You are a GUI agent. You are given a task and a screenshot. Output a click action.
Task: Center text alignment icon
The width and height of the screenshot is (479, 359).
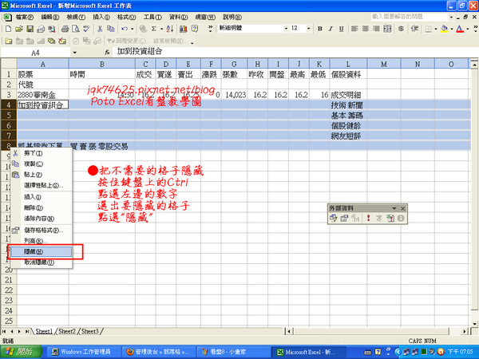coord(366,29)
